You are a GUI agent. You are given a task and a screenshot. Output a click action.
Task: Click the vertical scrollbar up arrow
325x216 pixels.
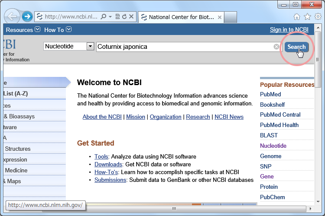pos(318,28)
